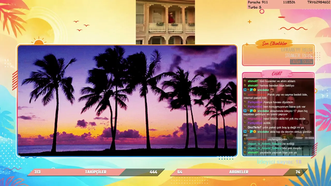The width and height of the screenshot is (331, 186).
Task: Click message 'yaylaingdeydim'
Action: tap(277, 139)
